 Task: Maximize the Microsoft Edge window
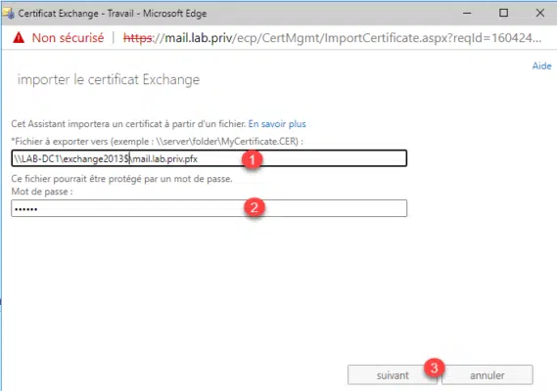[503, 13]
